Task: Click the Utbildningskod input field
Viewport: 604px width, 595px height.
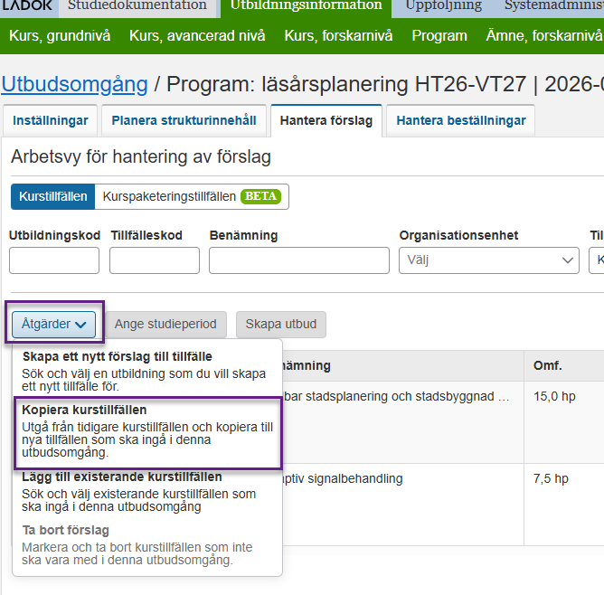Action: [54, 260]
